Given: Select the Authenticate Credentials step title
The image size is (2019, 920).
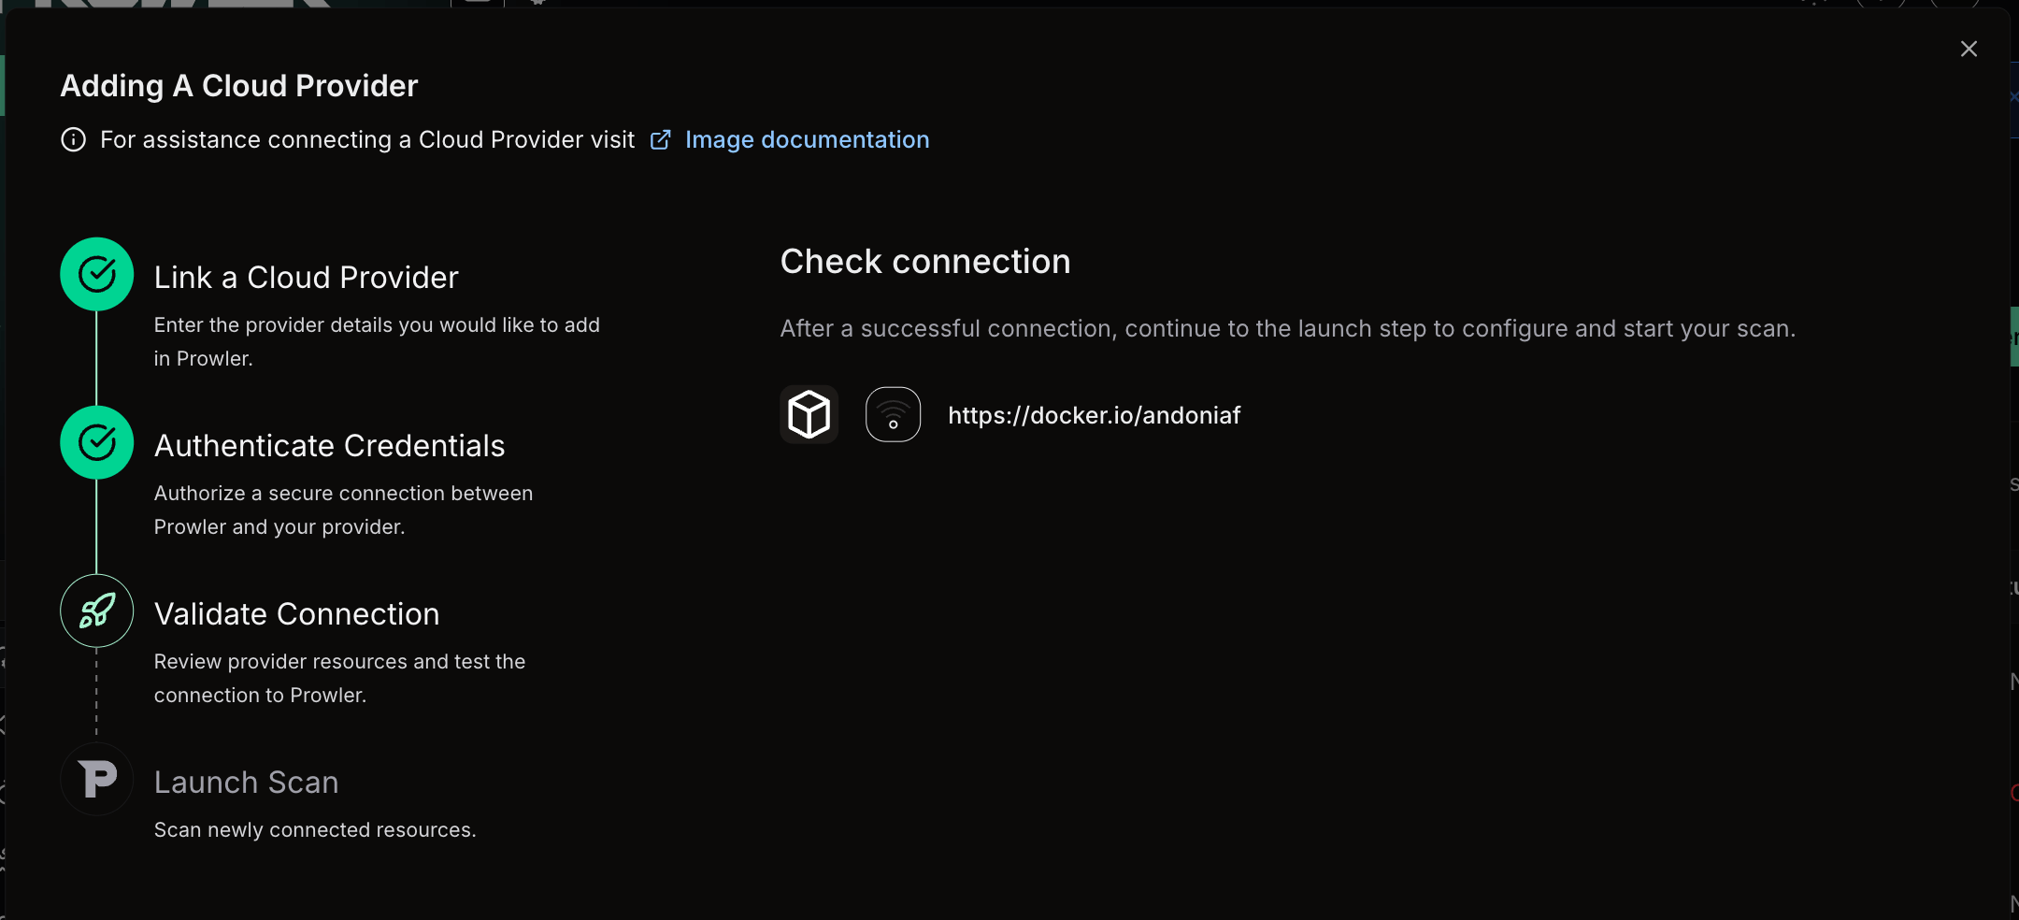Looking at the screenshot, I should (x=330, y=446).
